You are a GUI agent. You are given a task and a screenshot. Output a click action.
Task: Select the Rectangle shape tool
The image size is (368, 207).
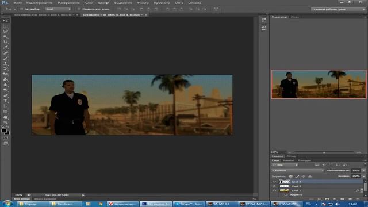5,112
